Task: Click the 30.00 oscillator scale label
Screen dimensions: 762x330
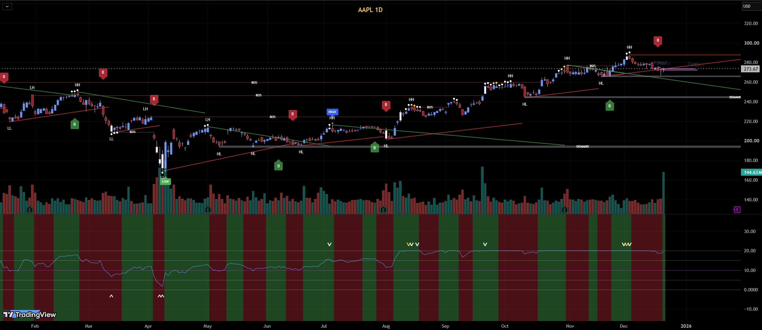Action: point(750,231)
